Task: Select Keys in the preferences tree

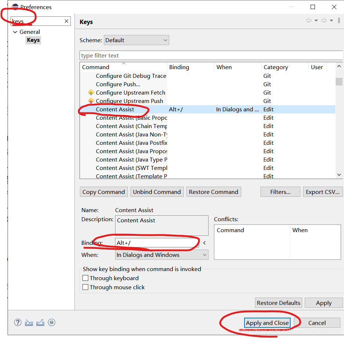Action: coord(33,40)
